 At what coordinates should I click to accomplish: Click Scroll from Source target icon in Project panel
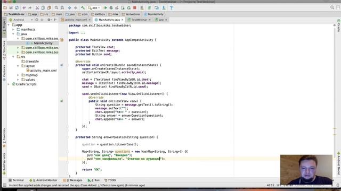pyautogui.click(x=37, y=20)
